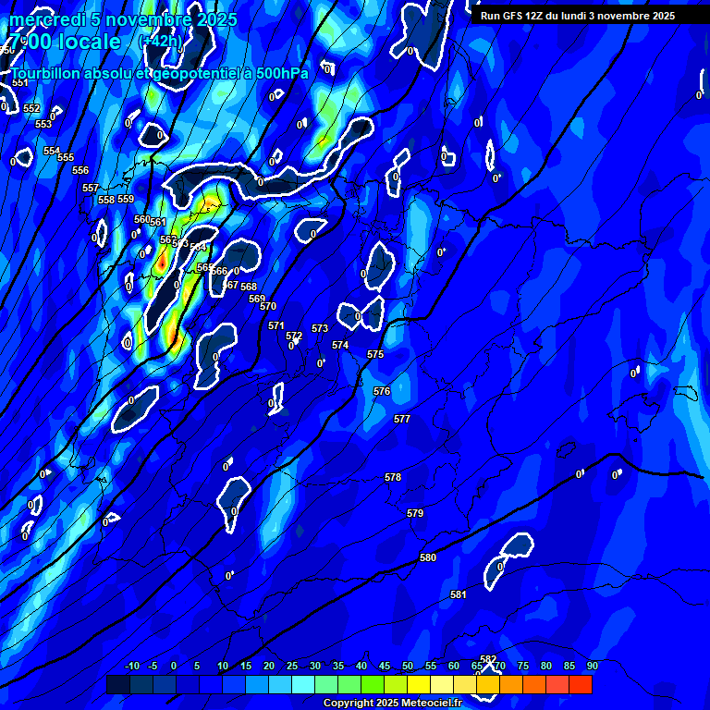
Task: Click the 581 contour label
Action: pyautogui.click(x=458, y=594)
